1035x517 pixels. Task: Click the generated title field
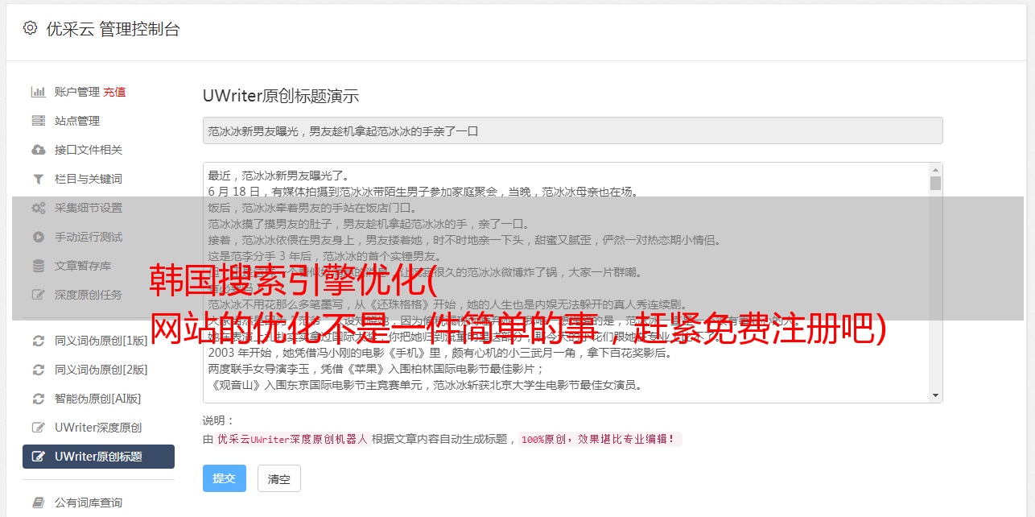point(572,130)
